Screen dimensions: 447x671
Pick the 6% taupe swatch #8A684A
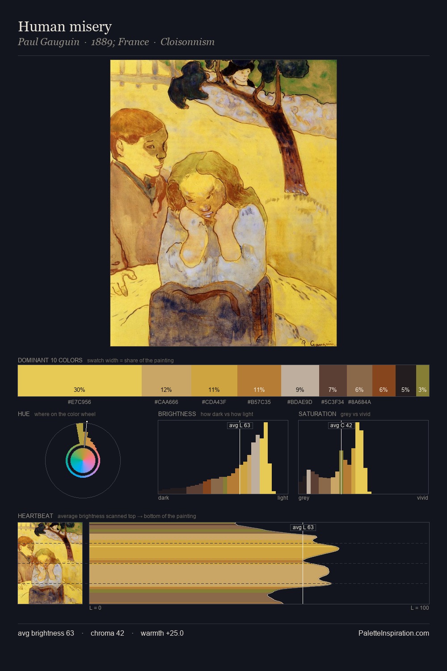pos(359,381)
